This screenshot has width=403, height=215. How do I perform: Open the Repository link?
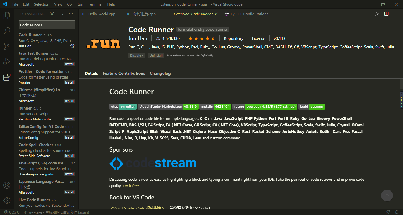pos(234,38)
